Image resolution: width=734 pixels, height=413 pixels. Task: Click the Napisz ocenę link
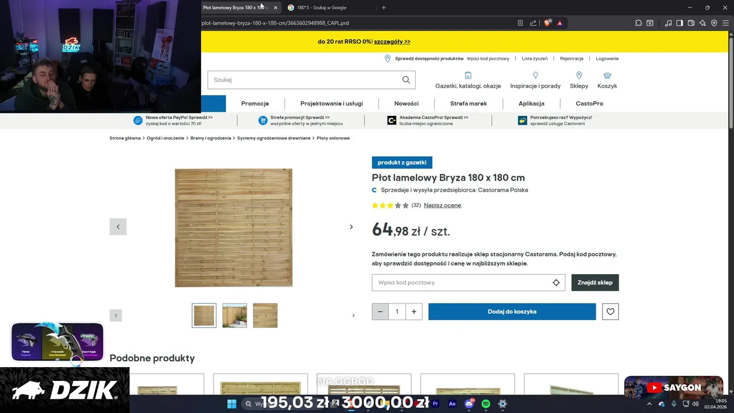pos(443,205)
